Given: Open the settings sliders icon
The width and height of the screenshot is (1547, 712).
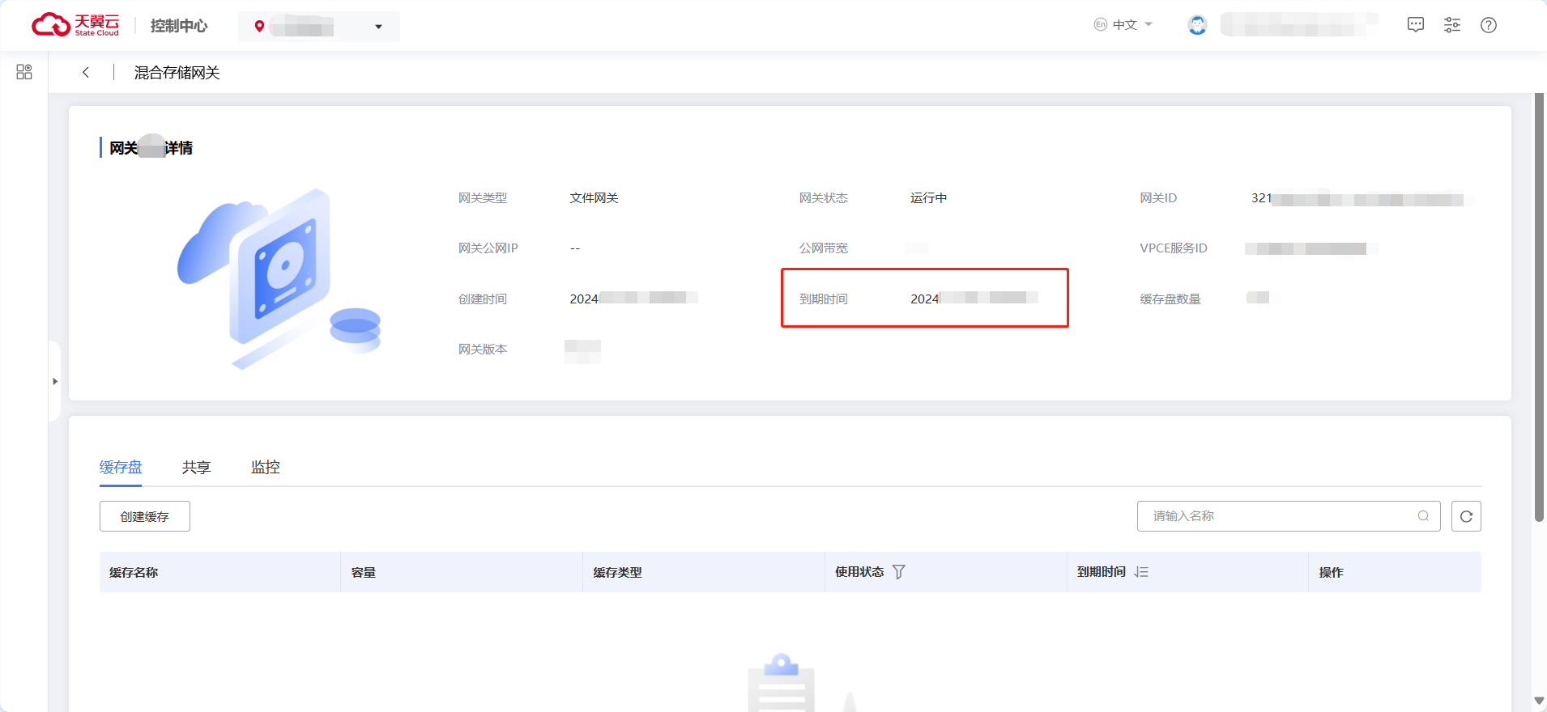Looking at the screenshot, I should [x=1452, y=25].
